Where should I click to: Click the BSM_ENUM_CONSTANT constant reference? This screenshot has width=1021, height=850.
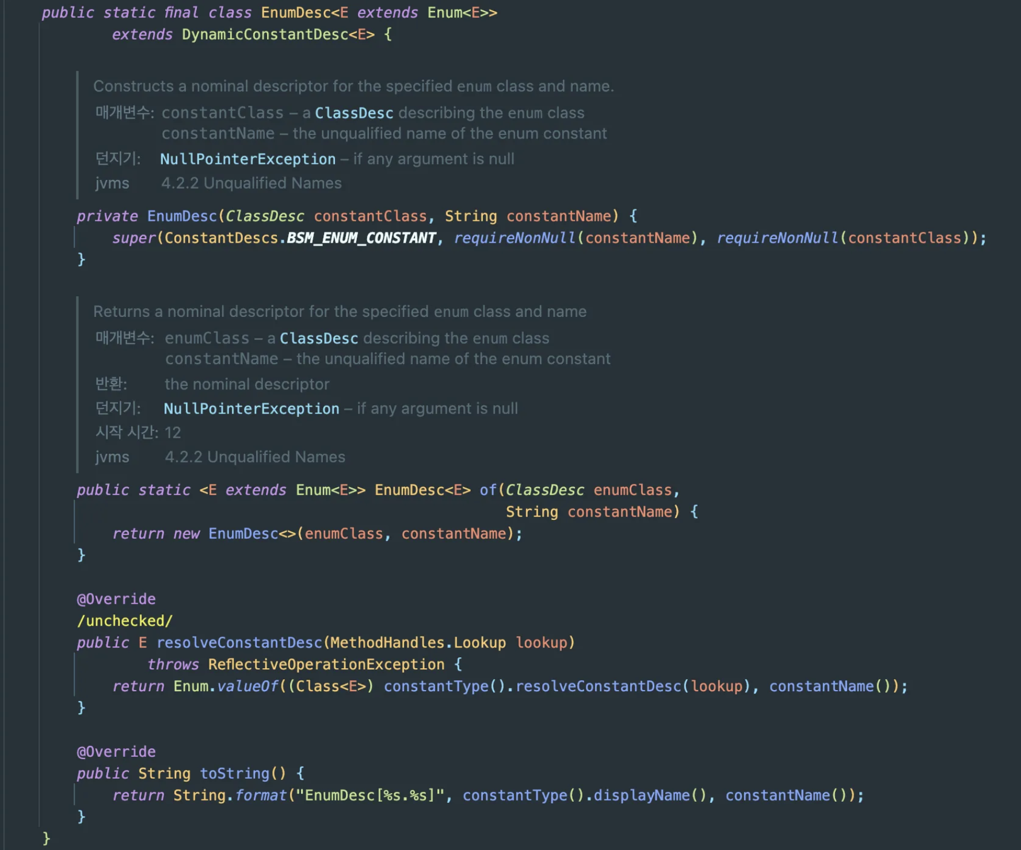click(361, 238)
